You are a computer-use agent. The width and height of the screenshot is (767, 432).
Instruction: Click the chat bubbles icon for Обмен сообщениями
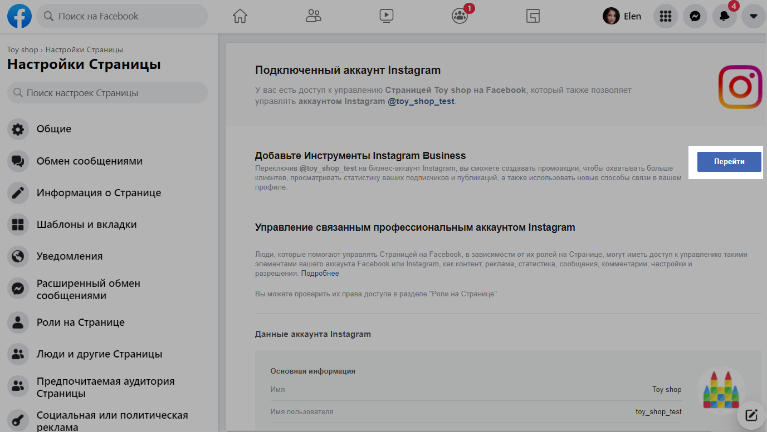click(x=18, y=161)
